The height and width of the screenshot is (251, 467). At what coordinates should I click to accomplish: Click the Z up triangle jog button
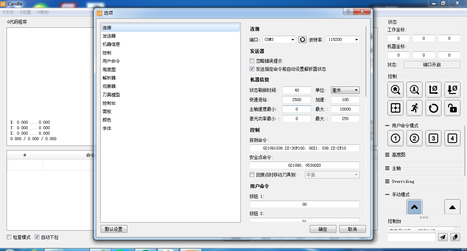(452, 207)
